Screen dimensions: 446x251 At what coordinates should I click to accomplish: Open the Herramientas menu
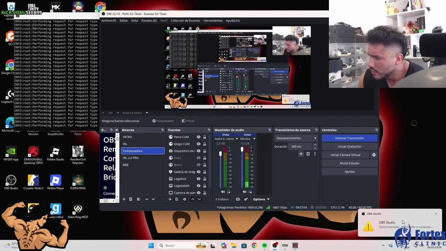point(213,21)
